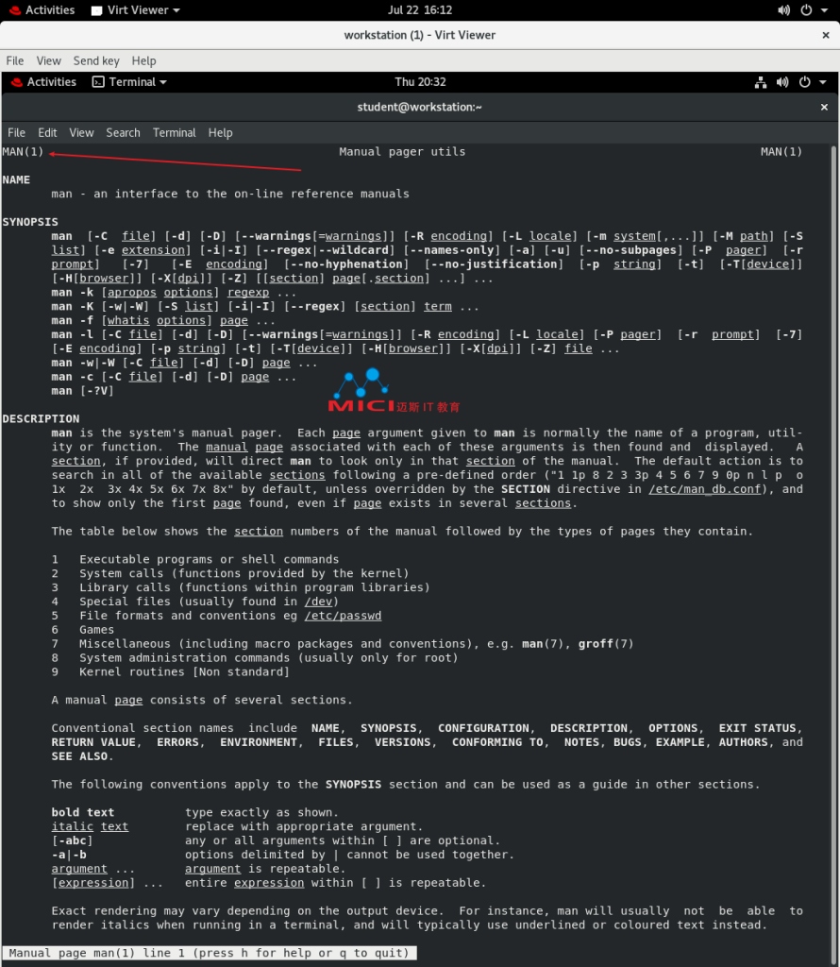The width and height of the screenshot is (840, 967).
Task: Click the host power icon
Action: [806, 9]
